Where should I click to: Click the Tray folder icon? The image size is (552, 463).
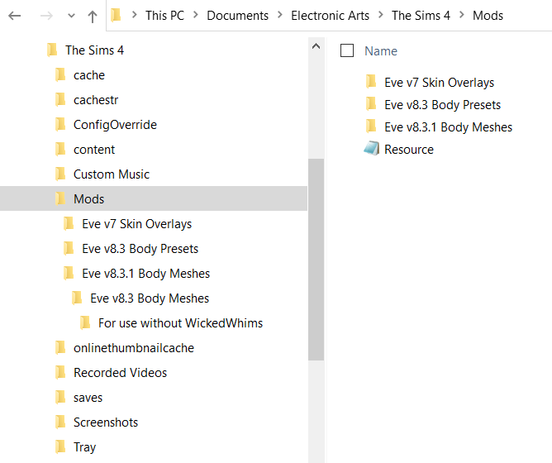pyautogui.click(x=60, y=446)
